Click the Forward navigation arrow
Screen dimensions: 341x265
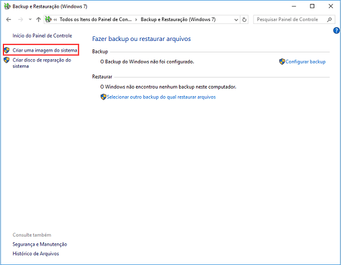tap(20, 19)
